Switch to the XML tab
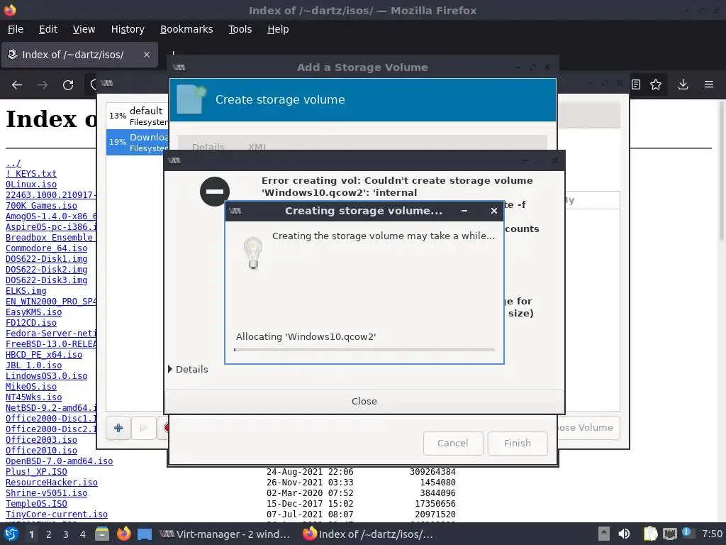The height and width of the screenshot is (545, 726). click(x=257, y=147)
